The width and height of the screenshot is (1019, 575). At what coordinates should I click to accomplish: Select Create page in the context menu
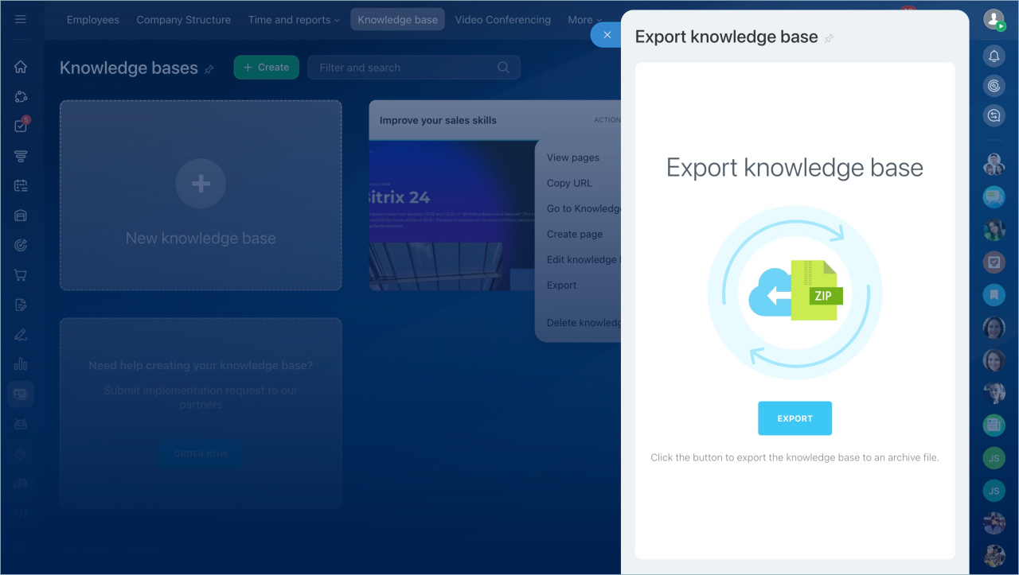[574, 234]
